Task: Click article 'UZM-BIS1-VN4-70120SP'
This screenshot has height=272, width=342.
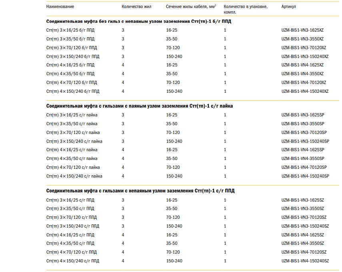Action: pos(304,168)
